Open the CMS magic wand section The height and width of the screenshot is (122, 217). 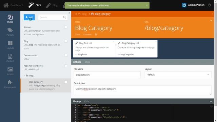pyautogui.click(x=35, y=5)
